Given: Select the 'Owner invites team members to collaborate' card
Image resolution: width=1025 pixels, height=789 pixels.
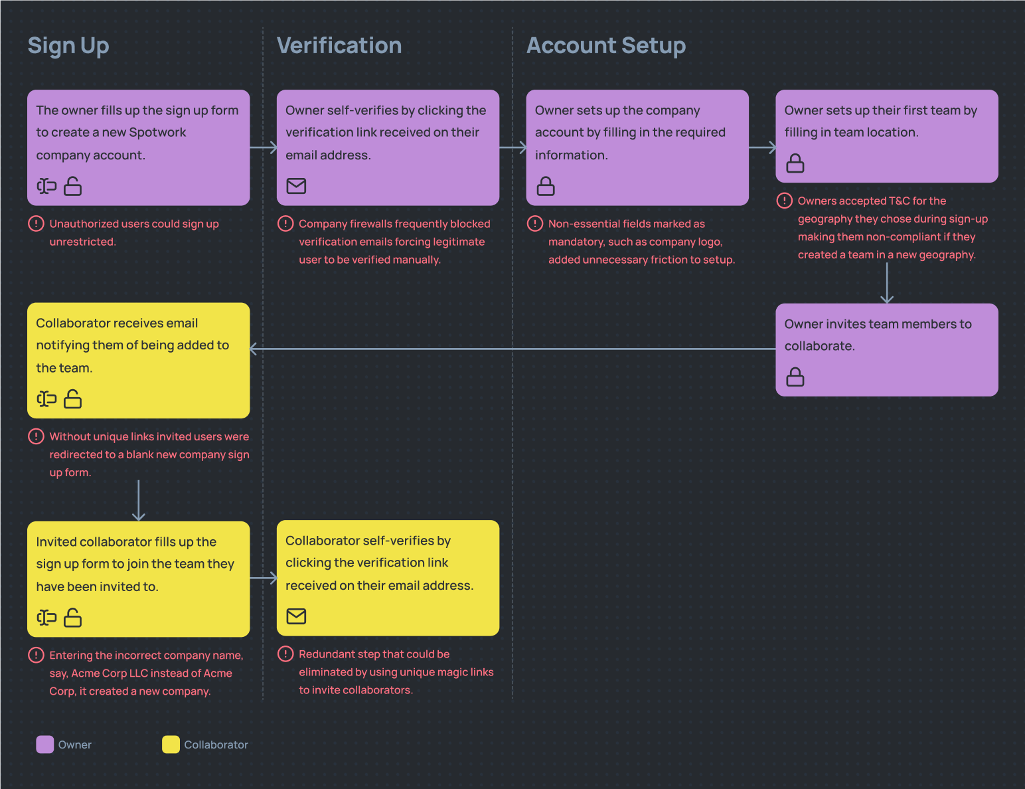Looking at the screenshot, I should click(886, 350).
